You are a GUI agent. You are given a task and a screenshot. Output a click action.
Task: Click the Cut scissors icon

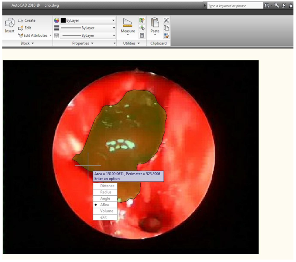[166, 20]
